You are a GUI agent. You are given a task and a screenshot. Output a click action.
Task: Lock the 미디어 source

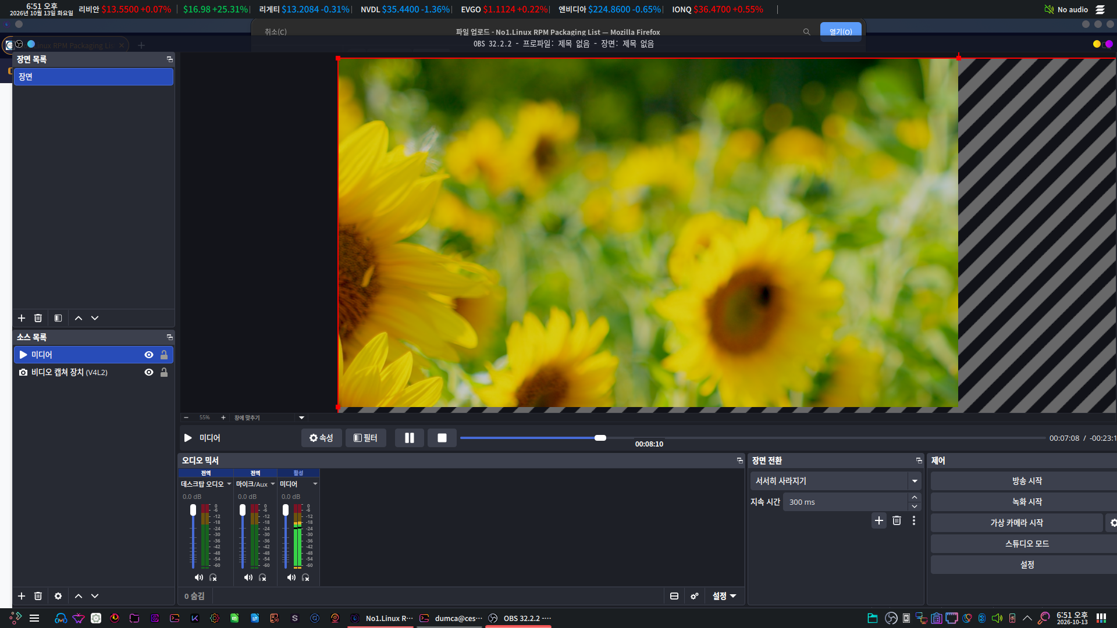pyautogui.click(x=164, y=355)
